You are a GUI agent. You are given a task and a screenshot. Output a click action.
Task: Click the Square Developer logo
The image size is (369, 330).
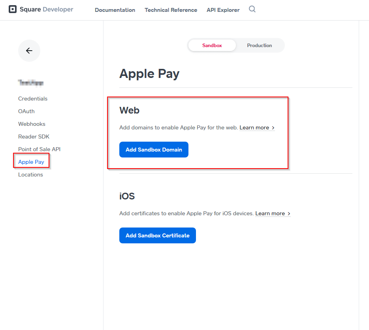[x=41, y=9]
